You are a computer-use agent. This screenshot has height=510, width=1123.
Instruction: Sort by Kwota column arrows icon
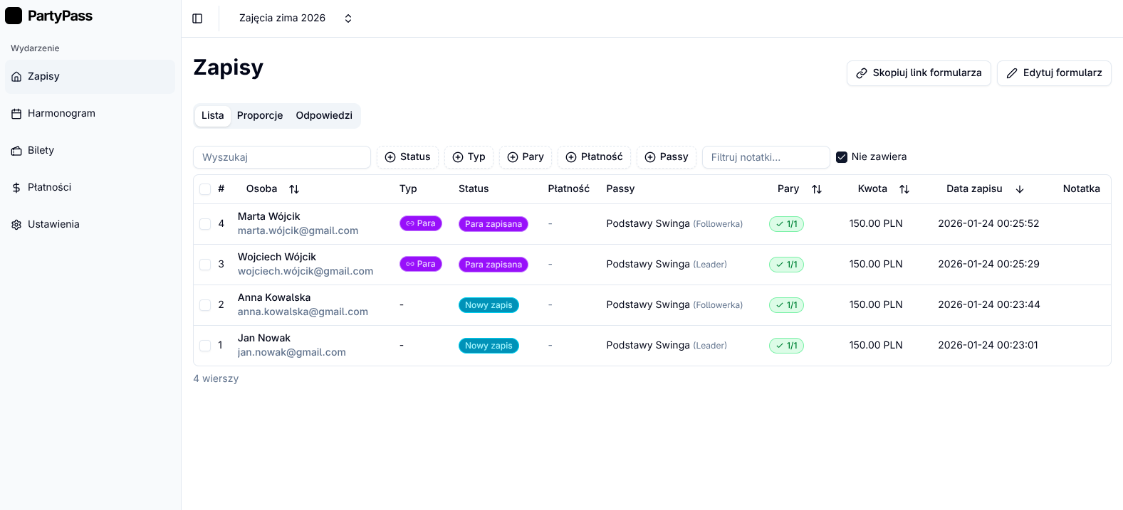click(904, 189)
